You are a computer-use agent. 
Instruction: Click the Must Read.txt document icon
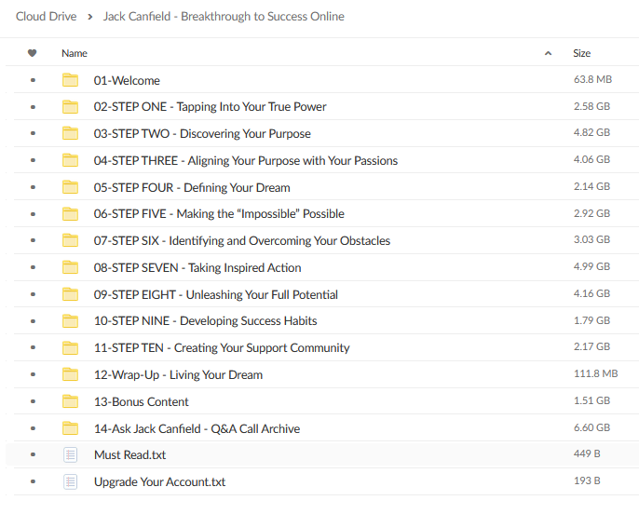click(71, 454)
